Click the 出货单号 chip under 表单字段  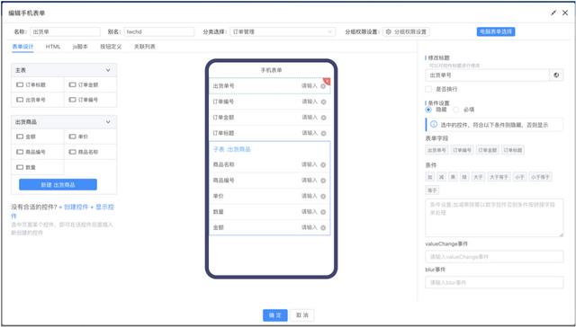pyautogui.click(x=436, y=150)
